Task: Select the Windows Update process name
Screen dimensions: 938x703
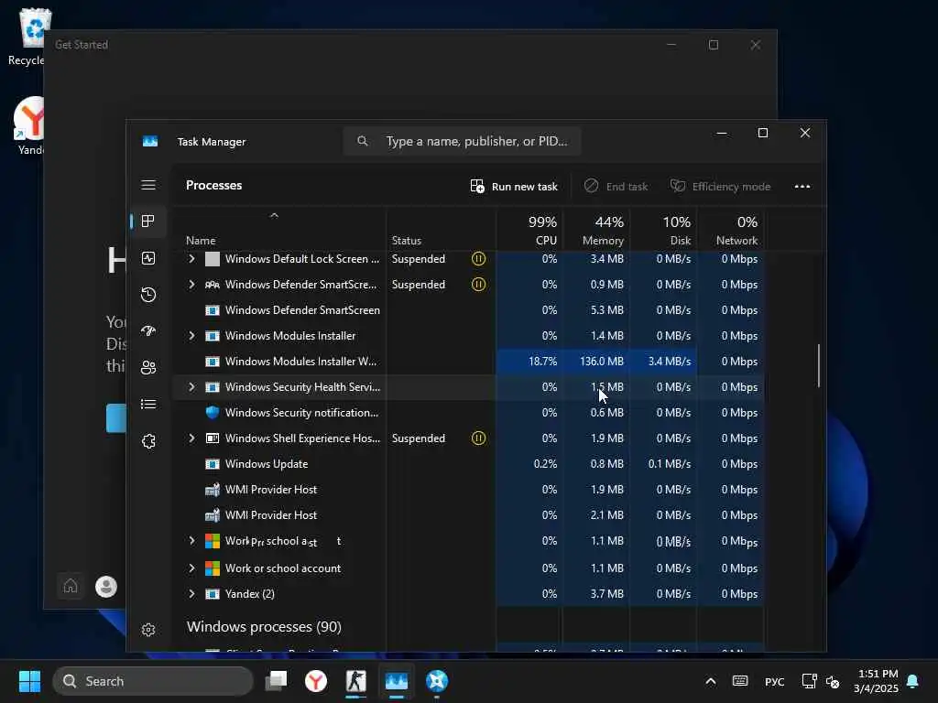Action: (267, 464)
